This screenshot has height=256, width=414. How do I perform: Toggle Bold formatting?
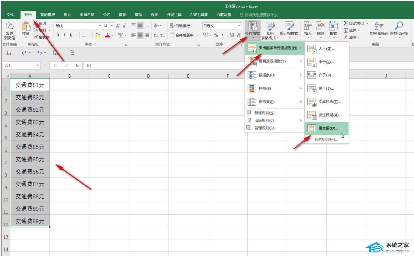58,35
